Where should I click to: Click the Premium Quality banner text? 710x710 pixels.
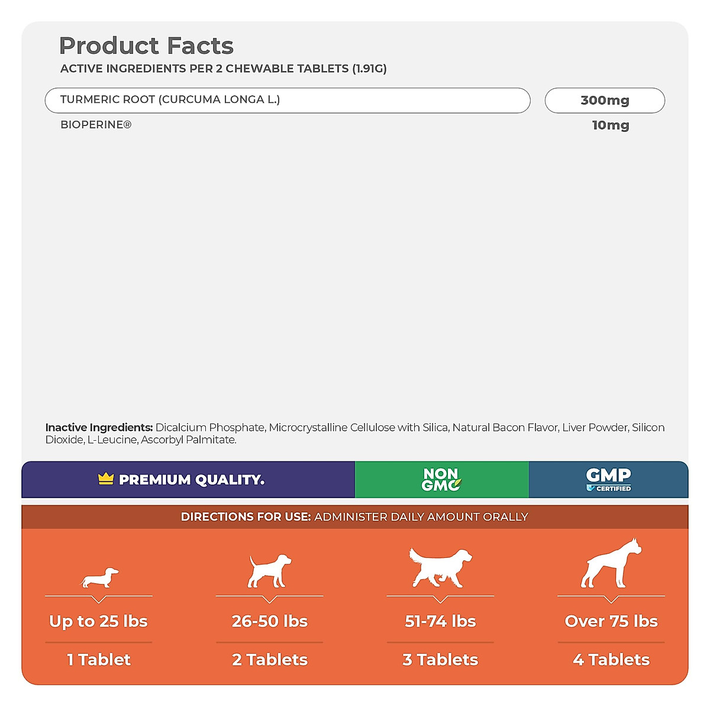click(192, 480)
